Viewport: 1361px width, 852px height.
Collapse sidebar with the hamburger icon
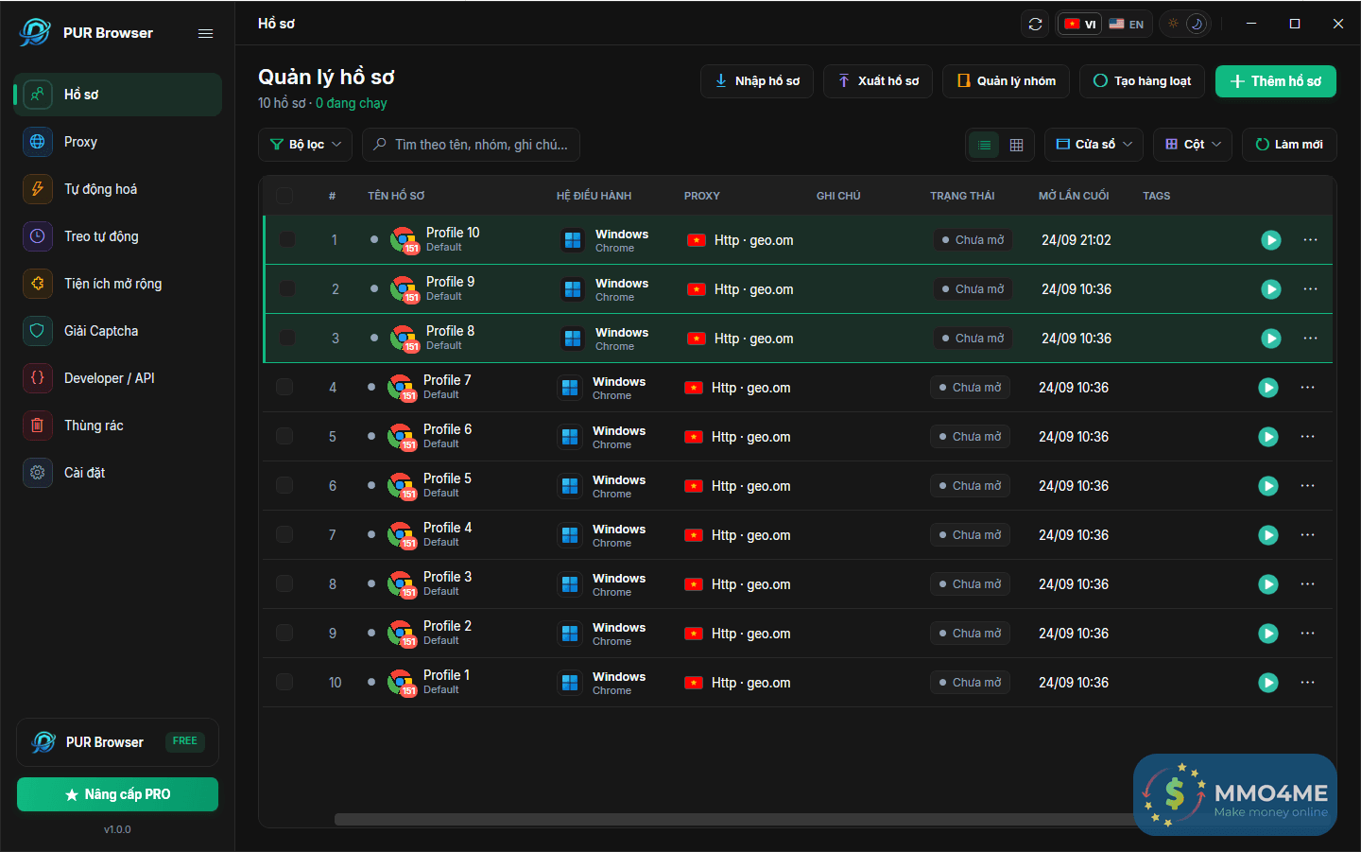(x=205, y=33)
